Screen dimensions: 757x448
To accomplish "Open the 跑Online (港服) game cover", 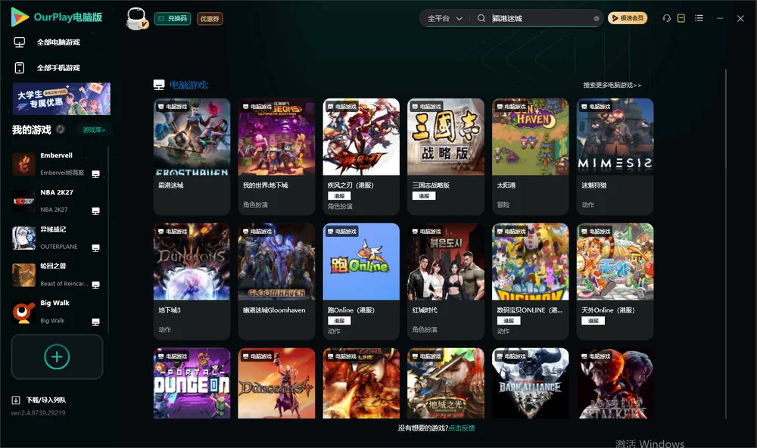I will click(361, 262).
